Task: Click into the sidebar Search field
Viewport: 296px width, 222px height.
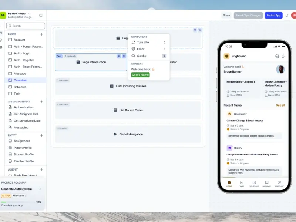Action: point(26,26)
